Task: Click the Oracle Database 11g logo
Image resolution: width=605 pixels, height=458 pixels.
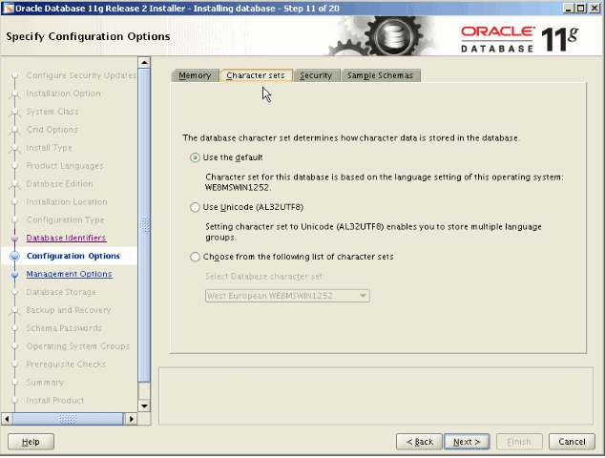Action: [519, 39]
